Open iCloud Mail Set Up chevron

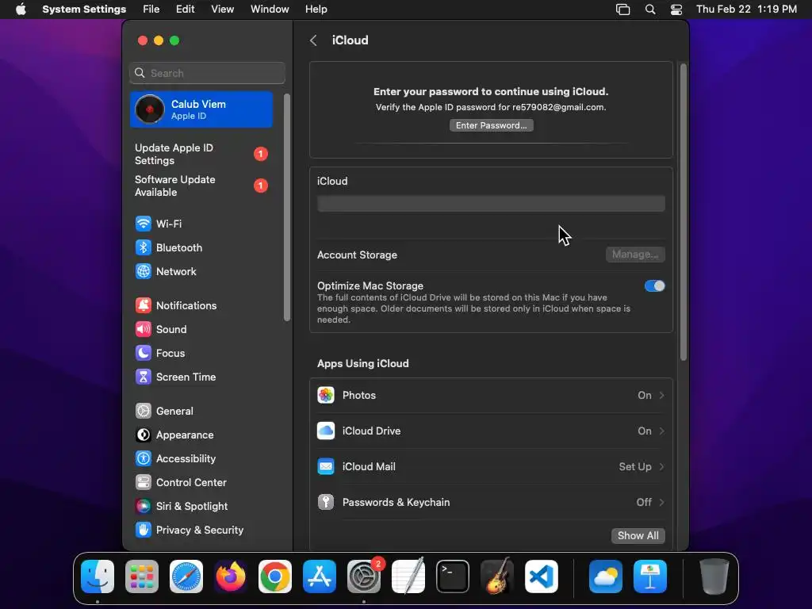point(661,466)
